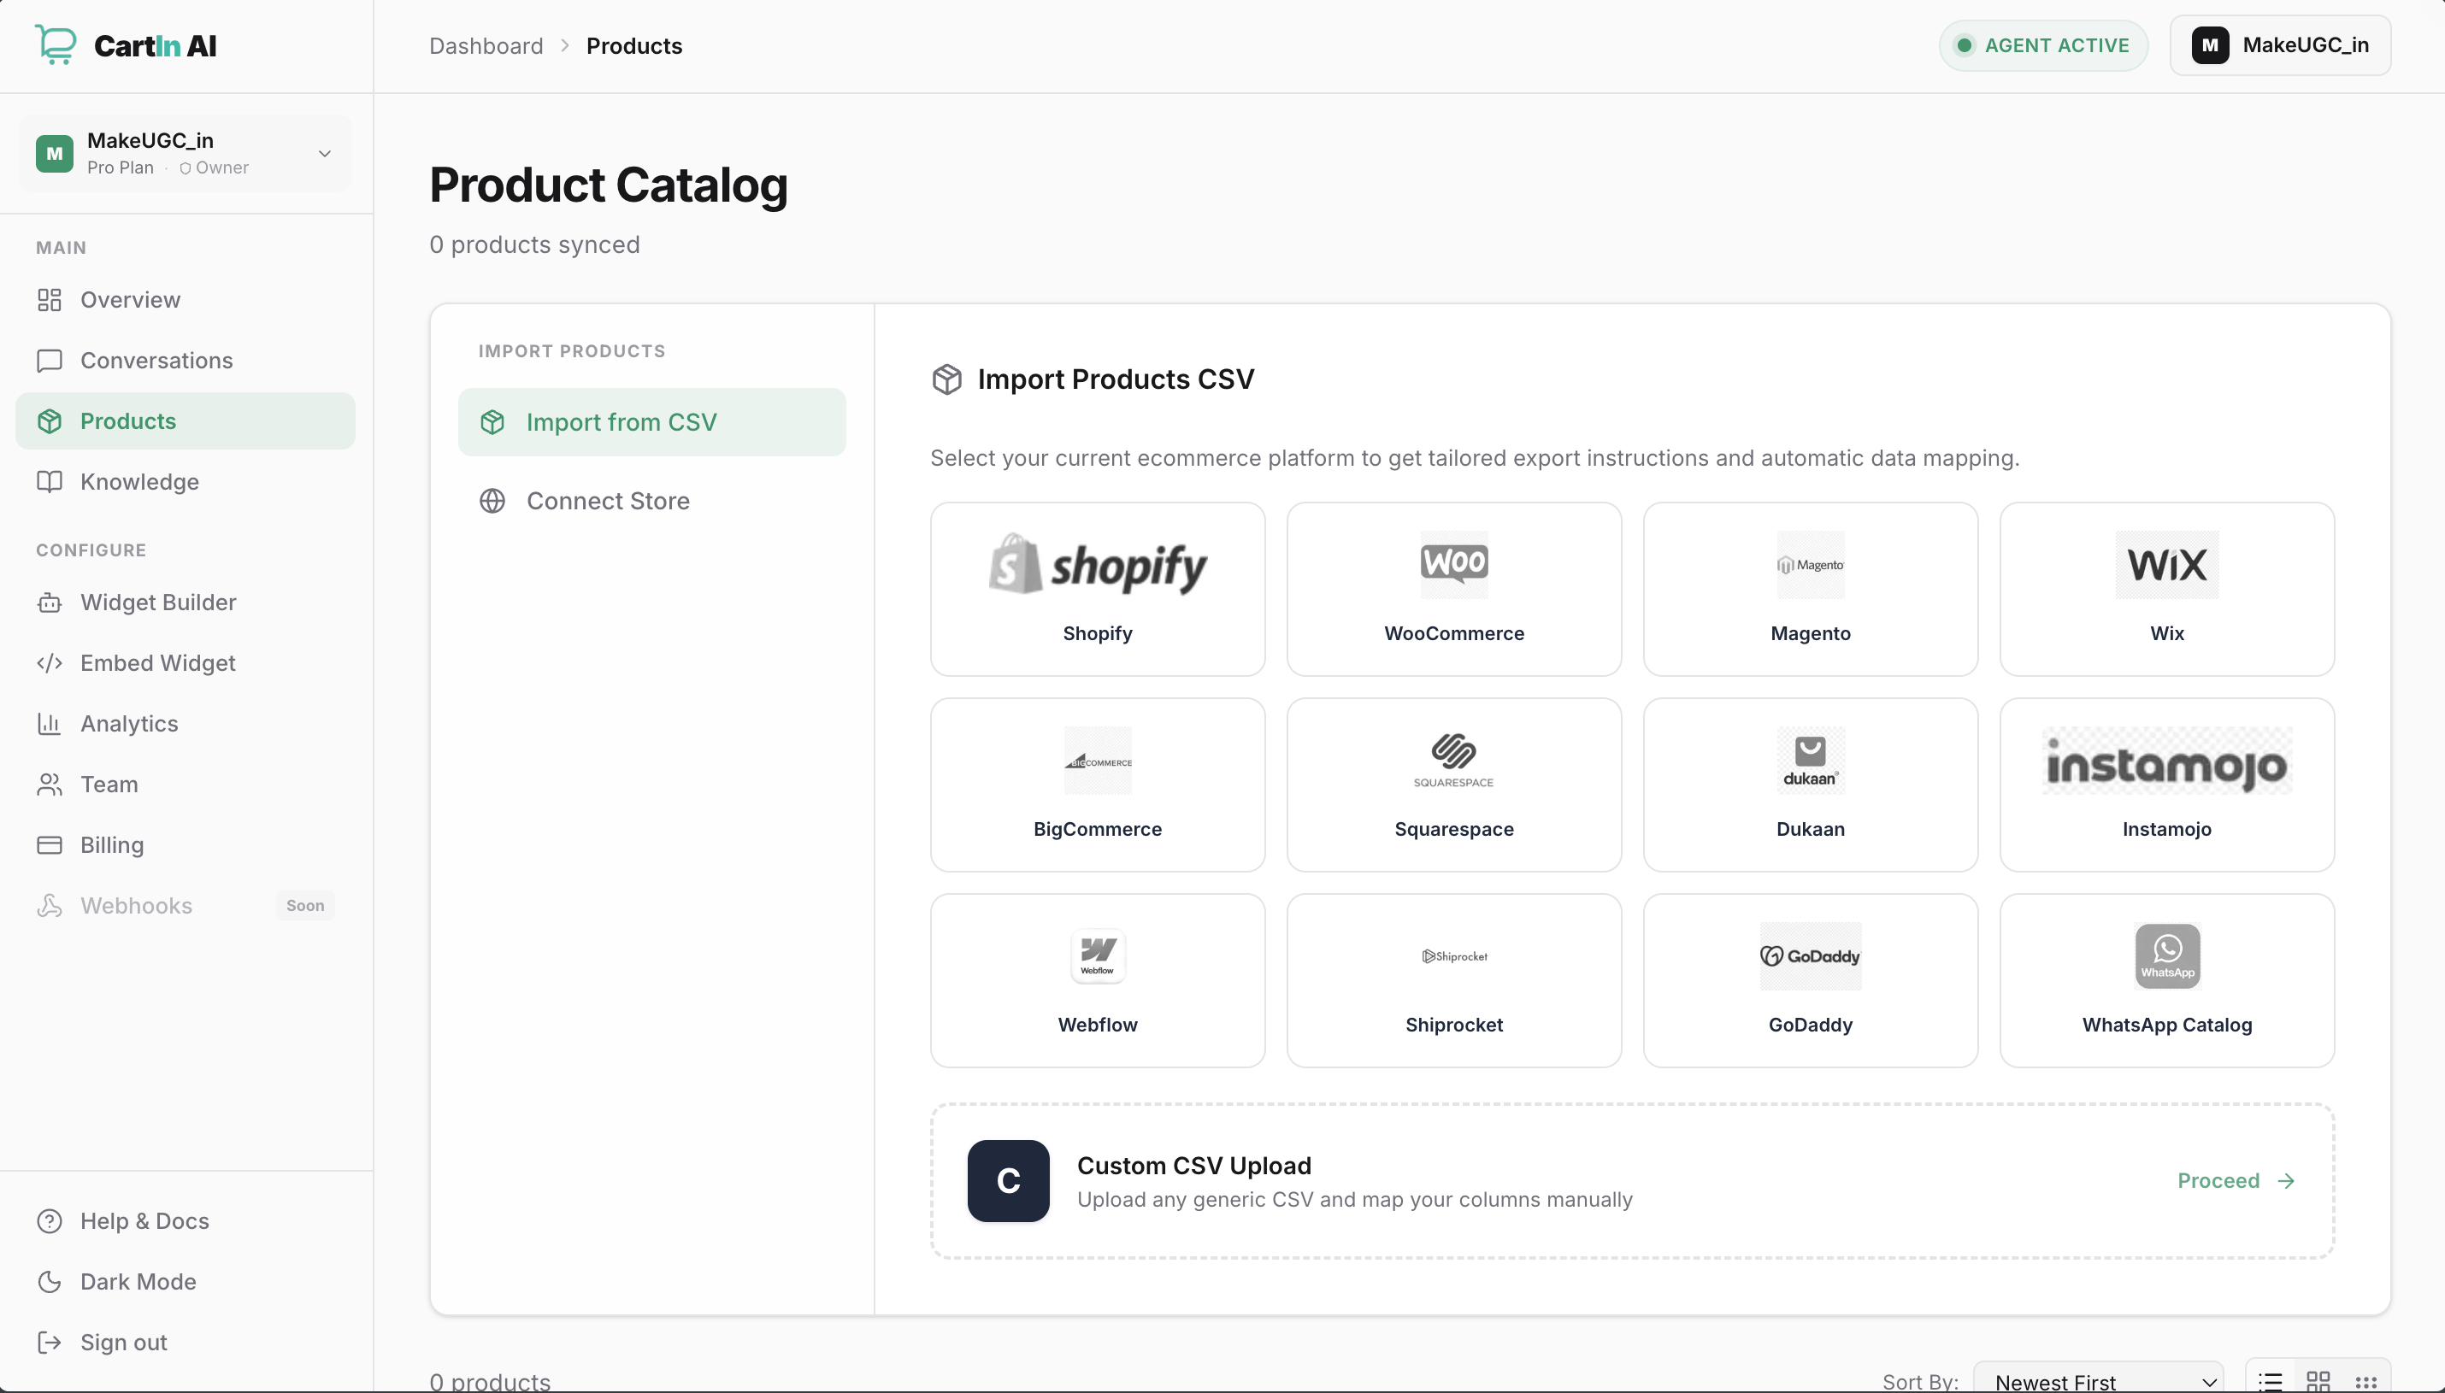2445x1393 pixels.
Task: Click the Billing card icon
Action: (50, 846)
